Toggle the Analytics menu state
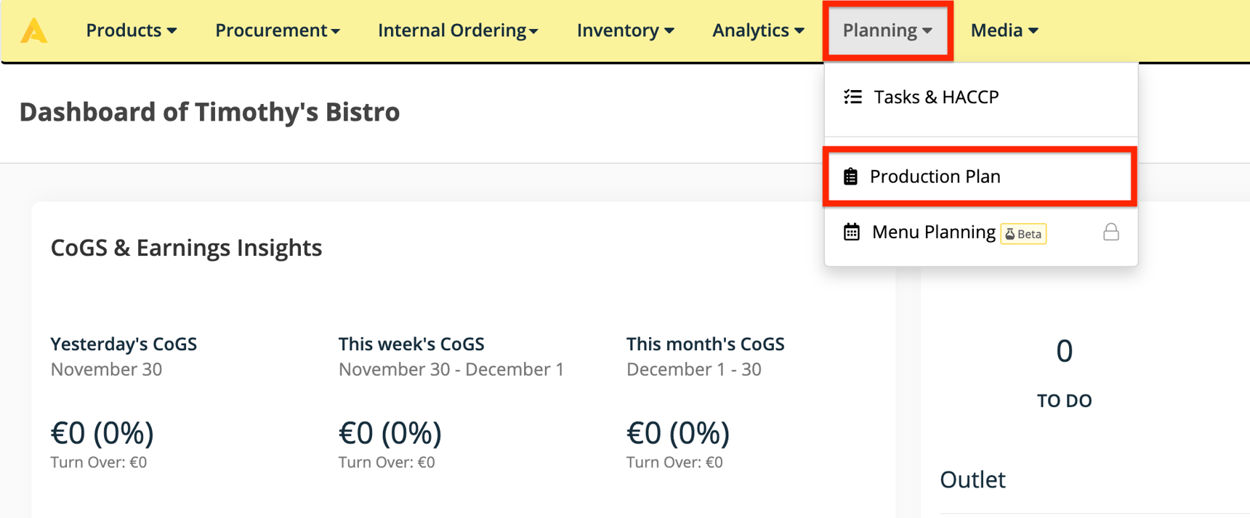The image size is (1250, 518). coord(758,31)
